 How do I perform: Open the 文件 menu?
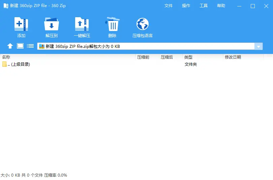169,6
